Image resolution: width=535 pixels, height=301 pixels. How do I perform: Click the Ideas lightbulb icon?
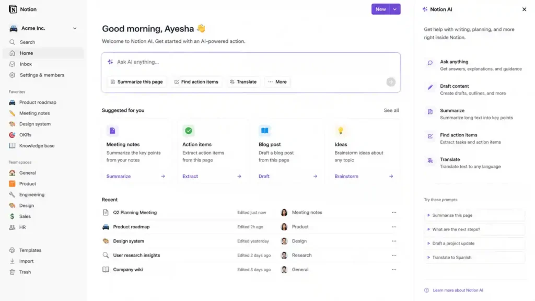[x=341, y=130]
